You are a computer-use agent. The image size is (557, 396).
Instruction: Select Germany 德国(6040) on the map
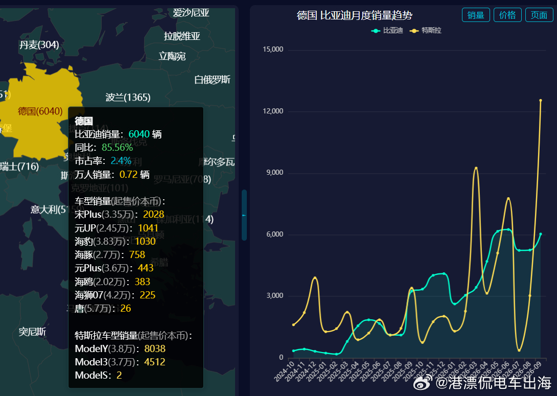[x=40, y=111]
